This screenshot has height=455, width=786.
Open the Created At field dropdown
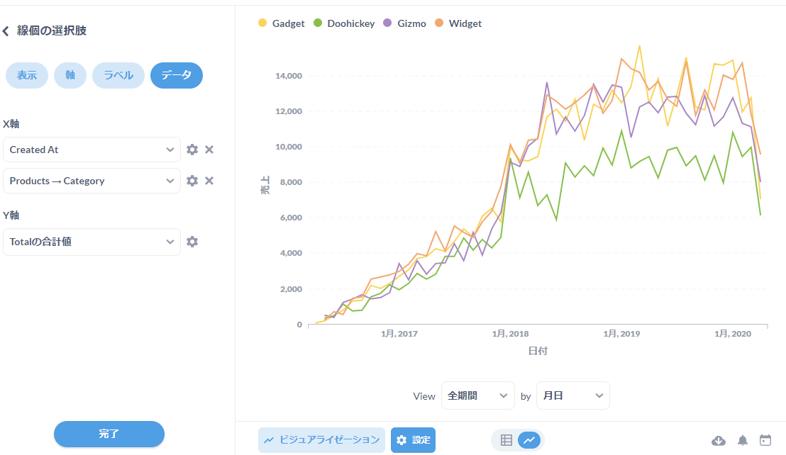[92, 150]
